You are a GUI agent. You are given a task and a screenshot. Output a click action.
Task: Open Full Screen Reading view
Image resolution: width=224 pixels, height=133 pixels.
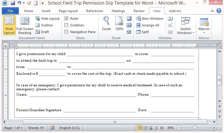(25, 25)
